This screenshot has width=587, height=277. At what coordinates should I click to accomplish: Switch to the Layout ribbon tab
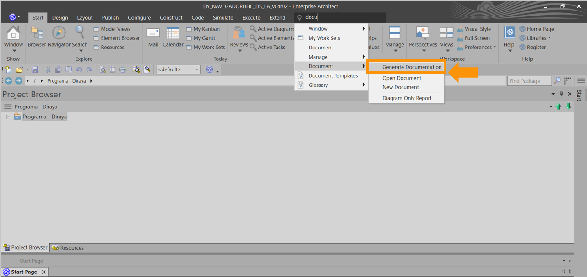point(85,17)
